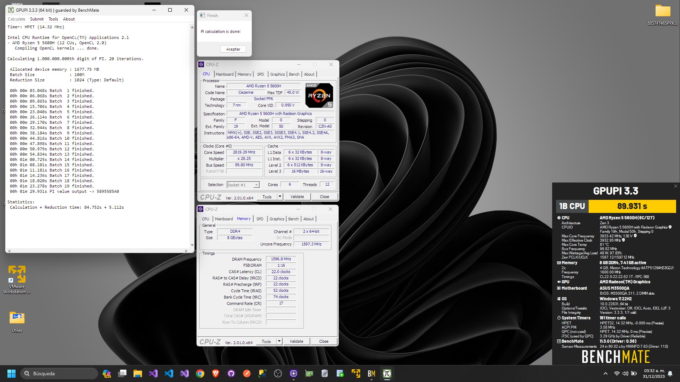Image resolution: width=680 pixels, height=382 pixels.
Task: Click the Búsqueda taskbar search box
Action: pyautogui.click(x=59, y=374)
